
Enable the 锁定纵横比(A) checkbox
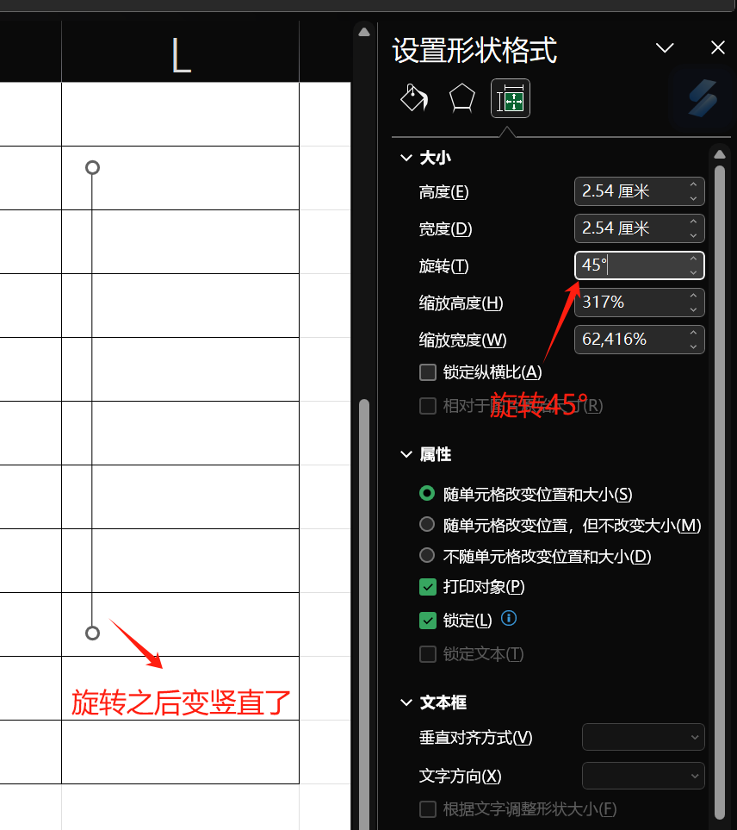coord(428,372)
